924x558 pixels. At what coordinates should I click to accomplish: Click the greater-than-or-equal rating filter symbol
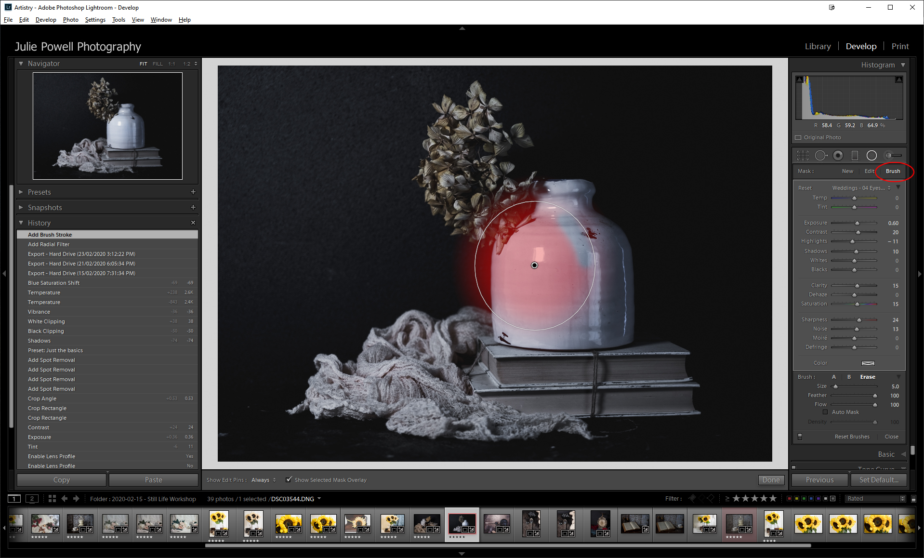tap(727, 499)
